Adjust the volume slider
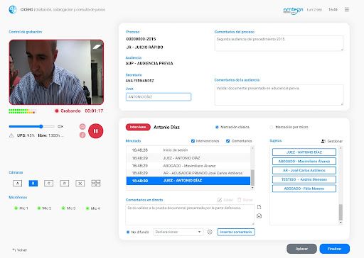 [x=32, y=127]
